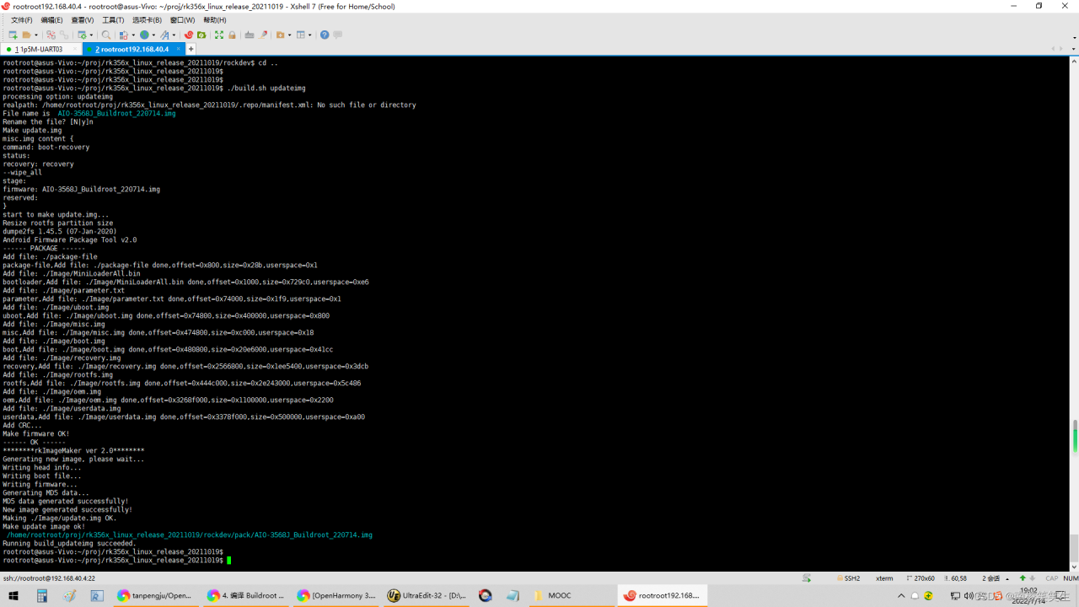Expand the file transfer folder dropdown arrow
The height and width of the screenshot is (607, 1079).
click(289, 35)
